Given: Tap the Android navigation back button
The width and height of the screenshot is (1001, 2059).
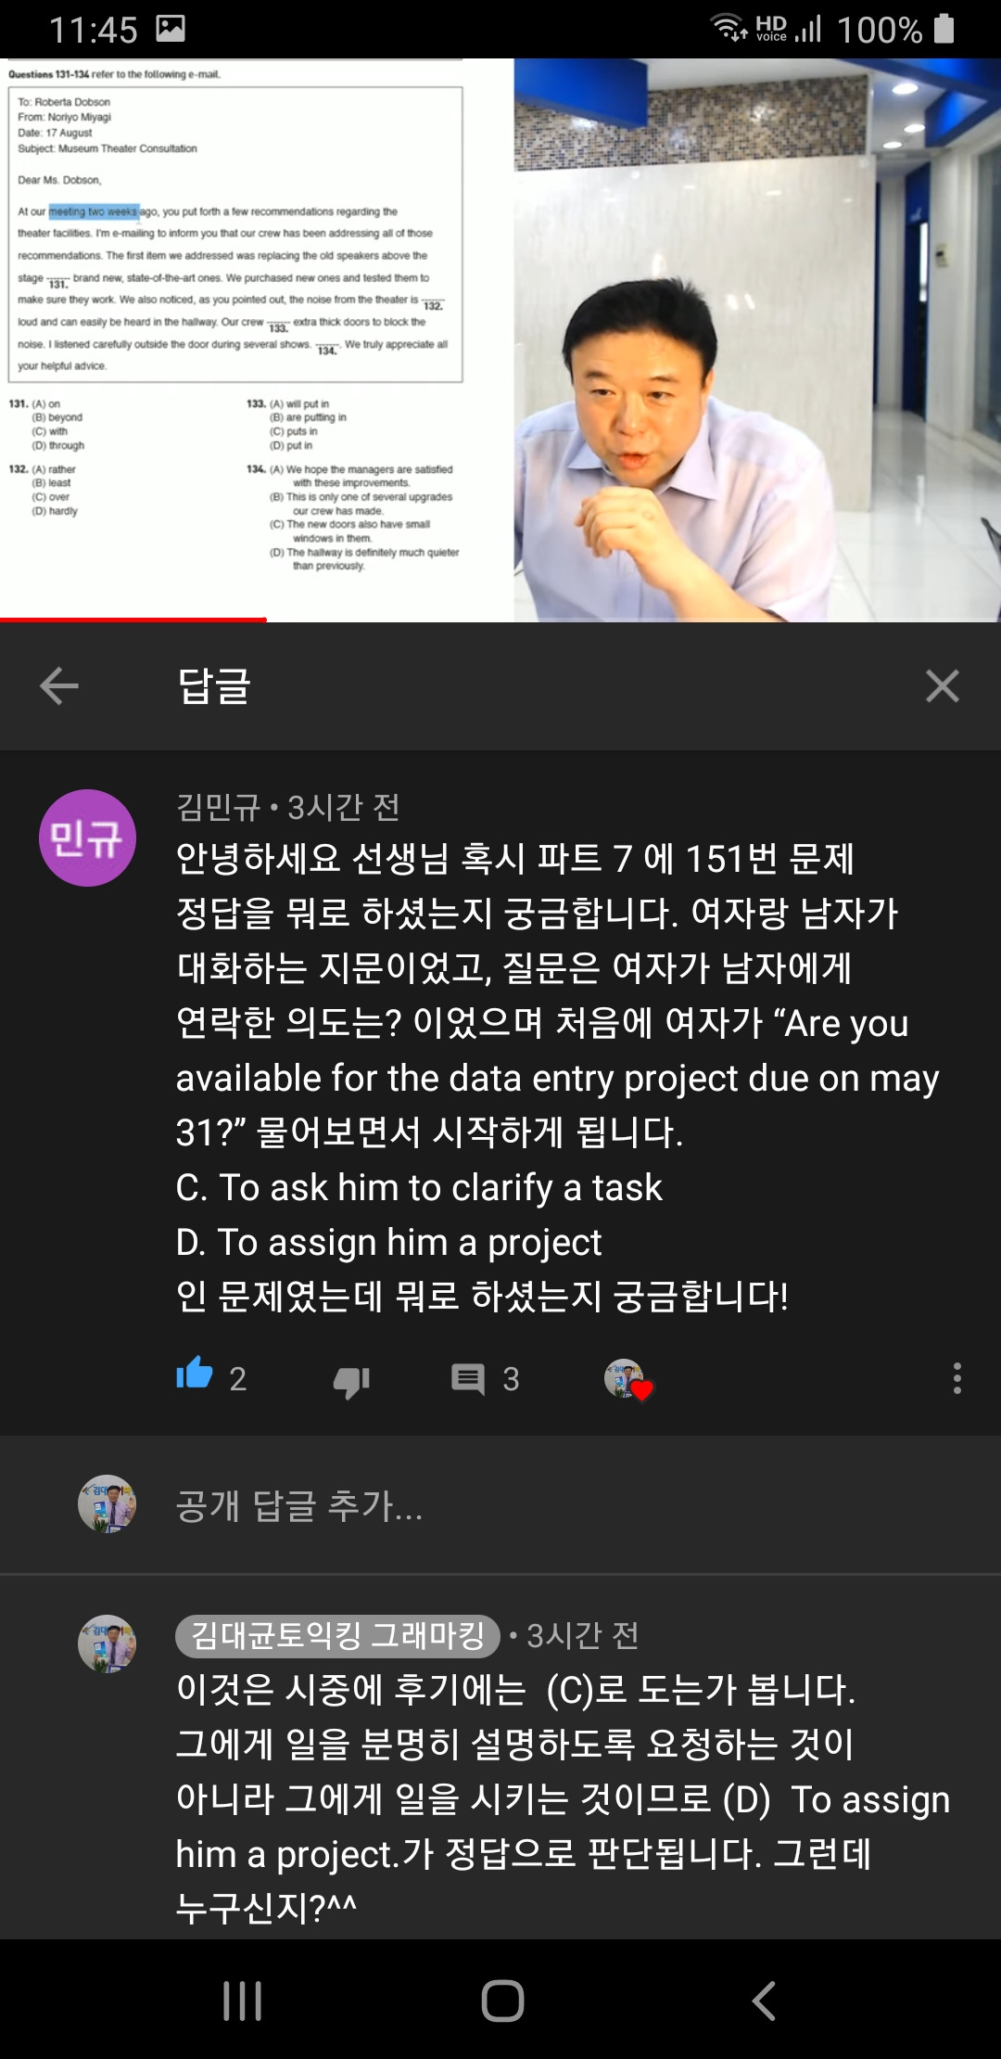Looking at the screenshot, I should (x=763, y=2001).
